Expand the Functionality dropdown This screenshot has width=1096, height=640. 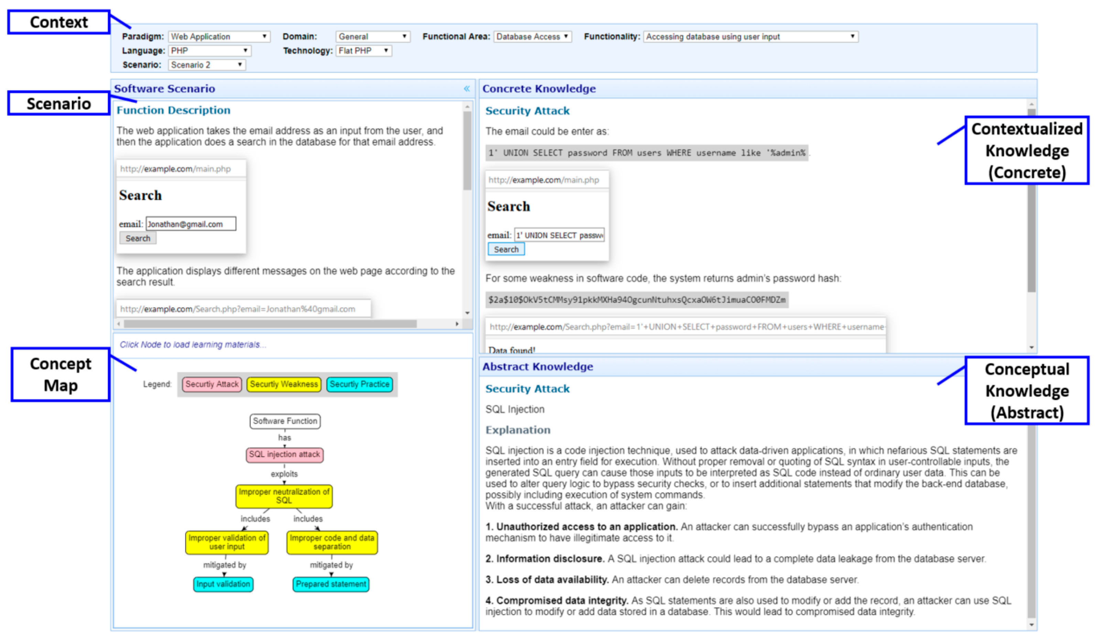[750, 36]
